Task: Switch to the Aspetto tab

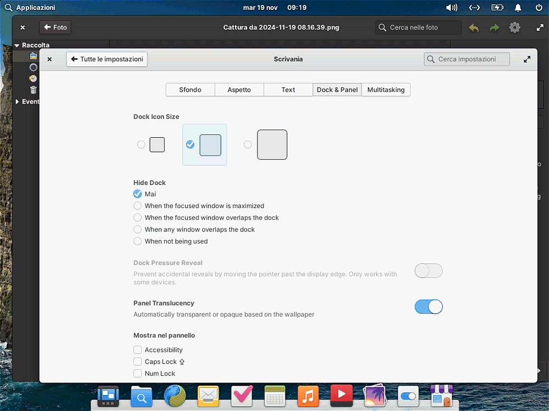Action: [x=239, y=89]
